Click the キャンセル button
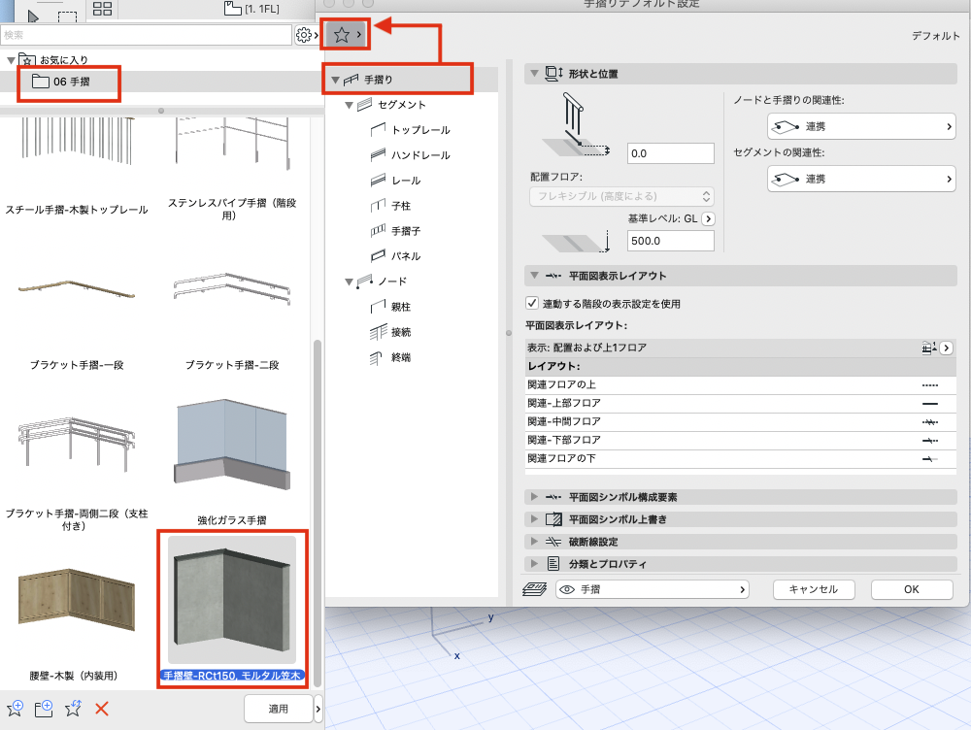The image size is (971, 730). tap(814, 589)
